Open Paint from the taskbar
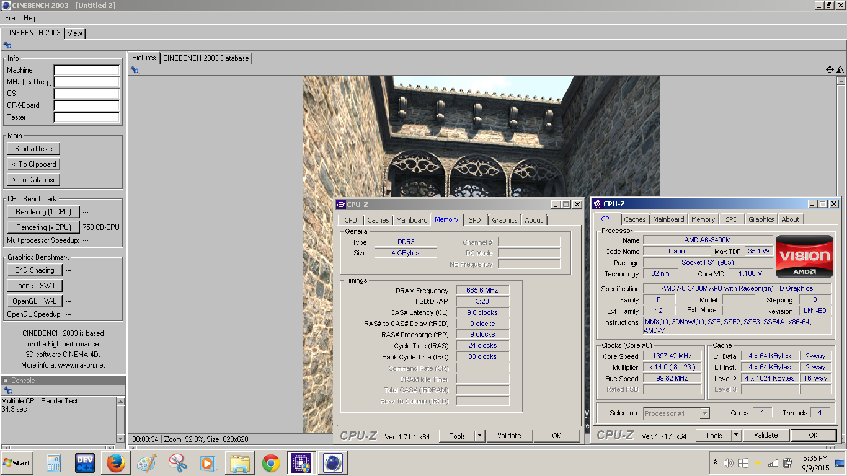Viewport: 847px width, 476px height. tap(146, 463)
